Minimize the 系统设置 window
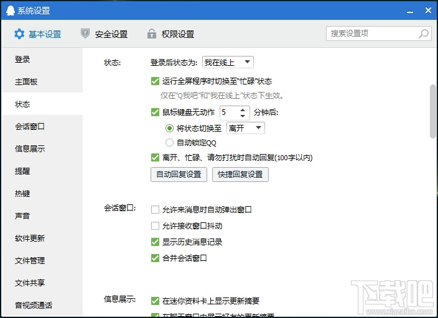Viewport: 438px width, 318px height. (410, 11)
